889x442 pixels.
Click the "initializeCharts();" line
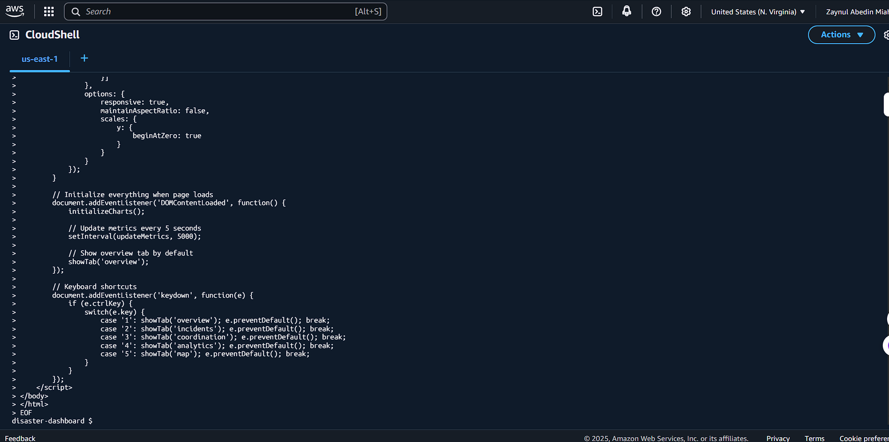[106, 211]
